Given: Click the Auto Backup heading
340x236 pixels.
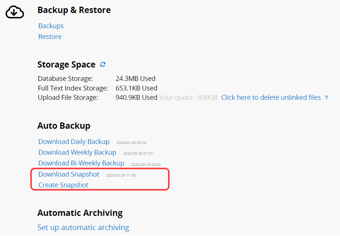Looking at the screenshot, I should tap(64, 126).
